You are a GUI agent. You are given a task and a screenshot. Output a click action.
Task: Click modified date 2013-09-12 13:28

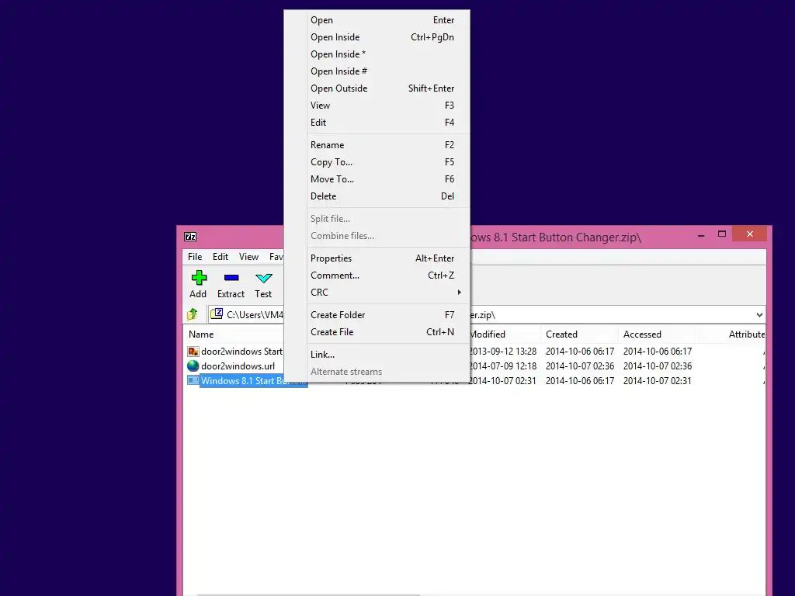coord(502,352)
